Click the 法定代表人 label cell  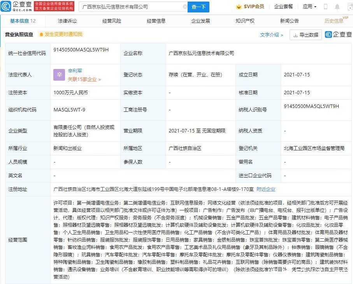point(28,75)
